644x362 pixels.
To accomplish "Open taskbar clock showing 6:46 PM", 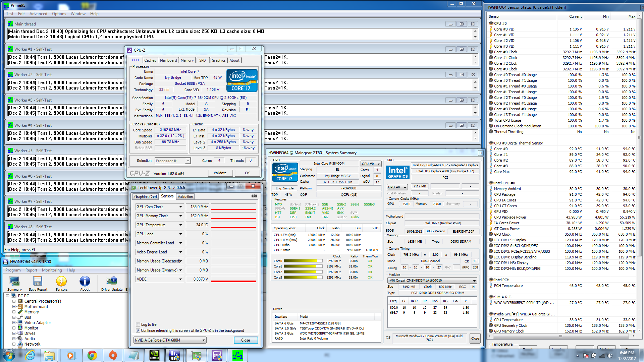I will tap(627, 356).
